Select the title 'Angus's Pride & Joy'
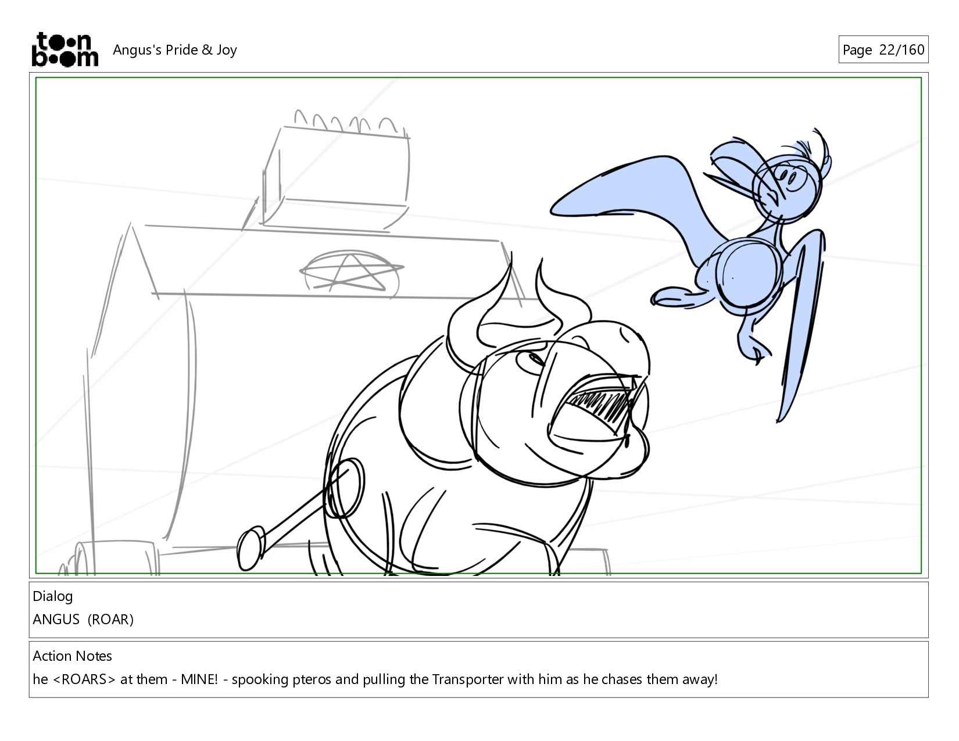The width and height of the screenshot is (959, 741). [x=175, y=50]
